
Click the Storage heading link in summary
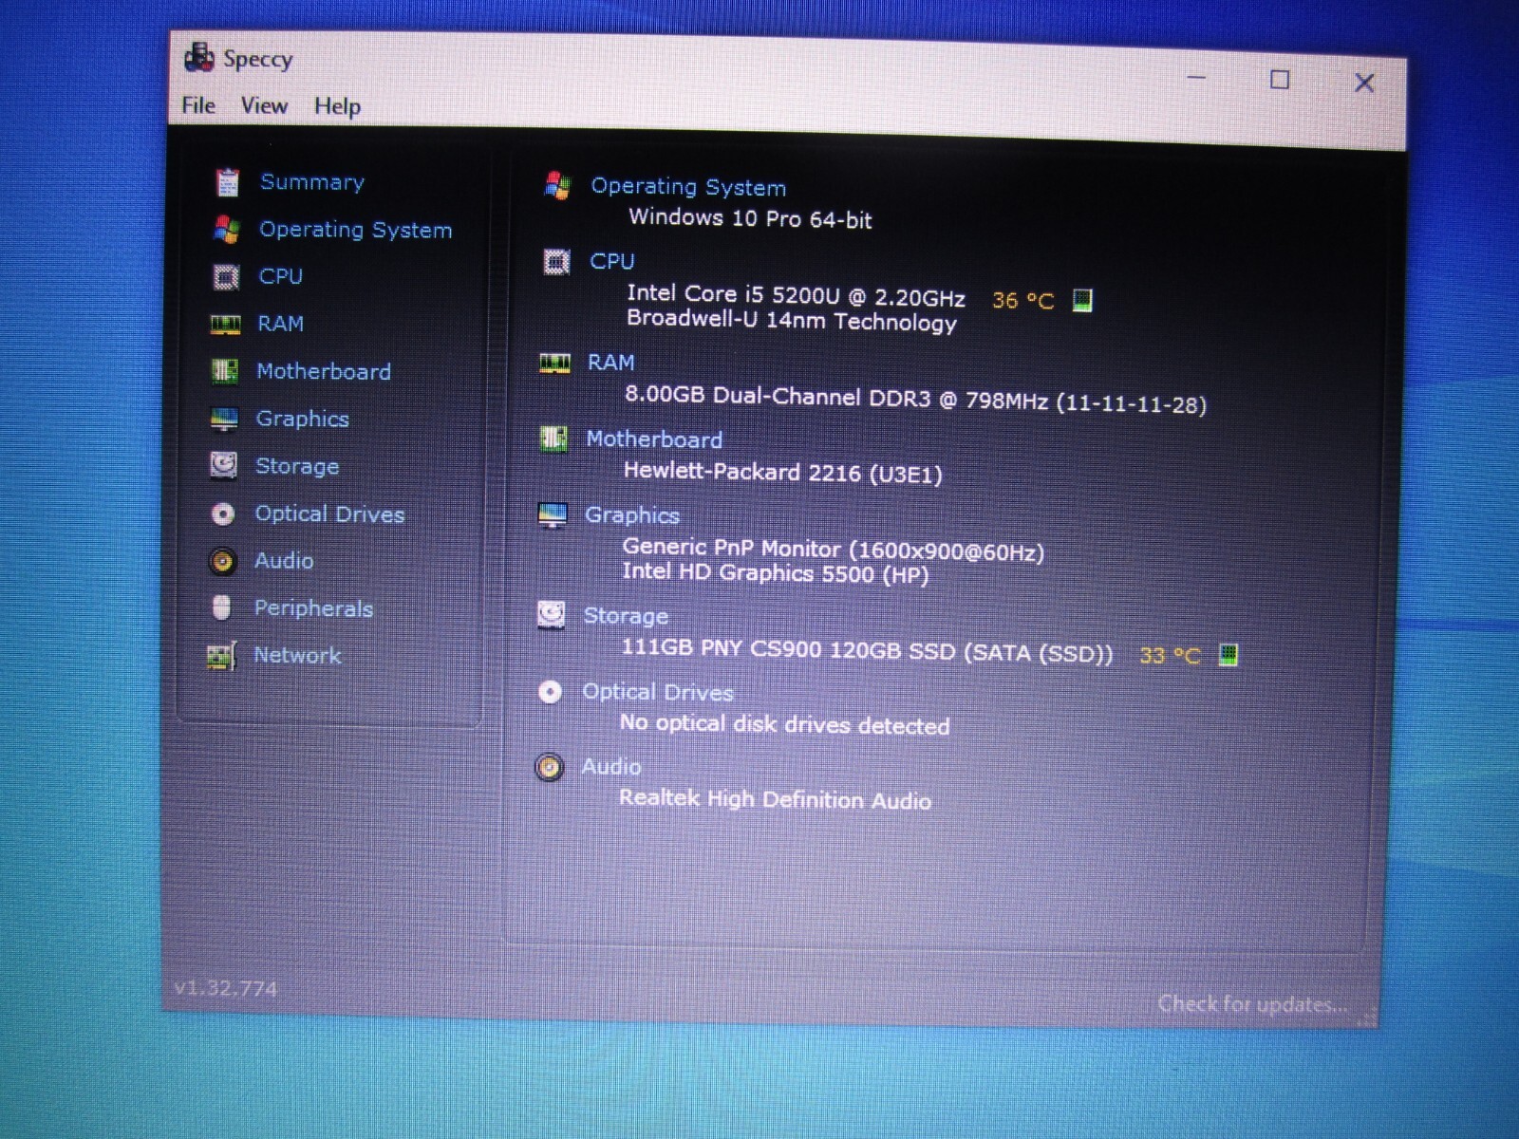626,616
